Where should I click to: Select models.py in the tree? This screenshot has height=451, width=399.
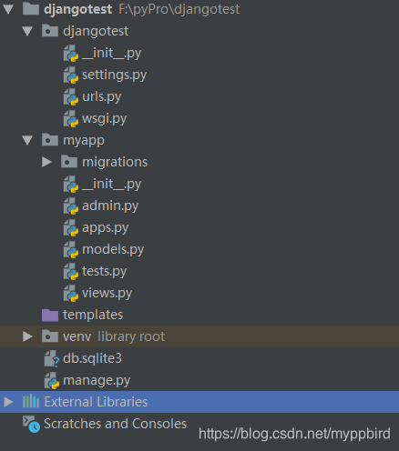pos(113,250)
